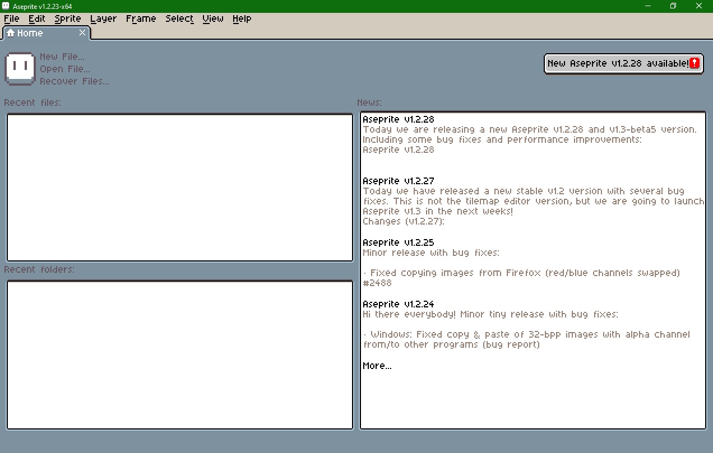Viewport: 713px width, 453px height.
Task: Click the Open File... link
Action: click(65, 69)
